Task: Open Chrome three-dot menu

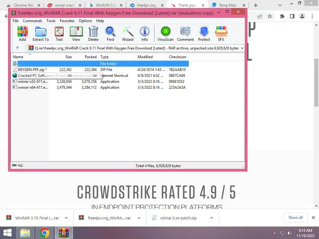Action: pyautogui.click(x=312, y=16)
